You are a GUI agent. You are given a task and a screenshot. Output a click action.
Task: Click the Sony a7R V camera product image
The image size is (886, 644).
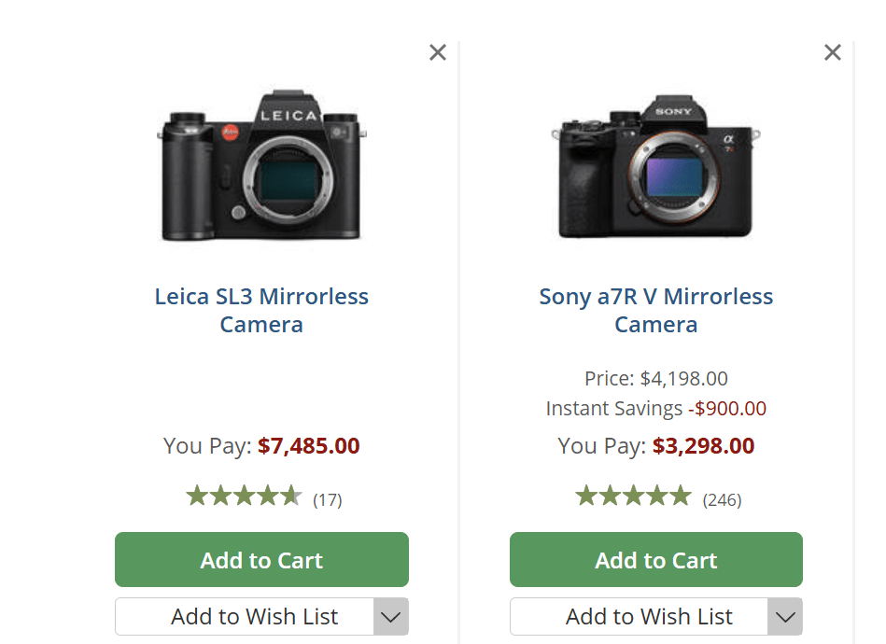(x=656, y=168)
